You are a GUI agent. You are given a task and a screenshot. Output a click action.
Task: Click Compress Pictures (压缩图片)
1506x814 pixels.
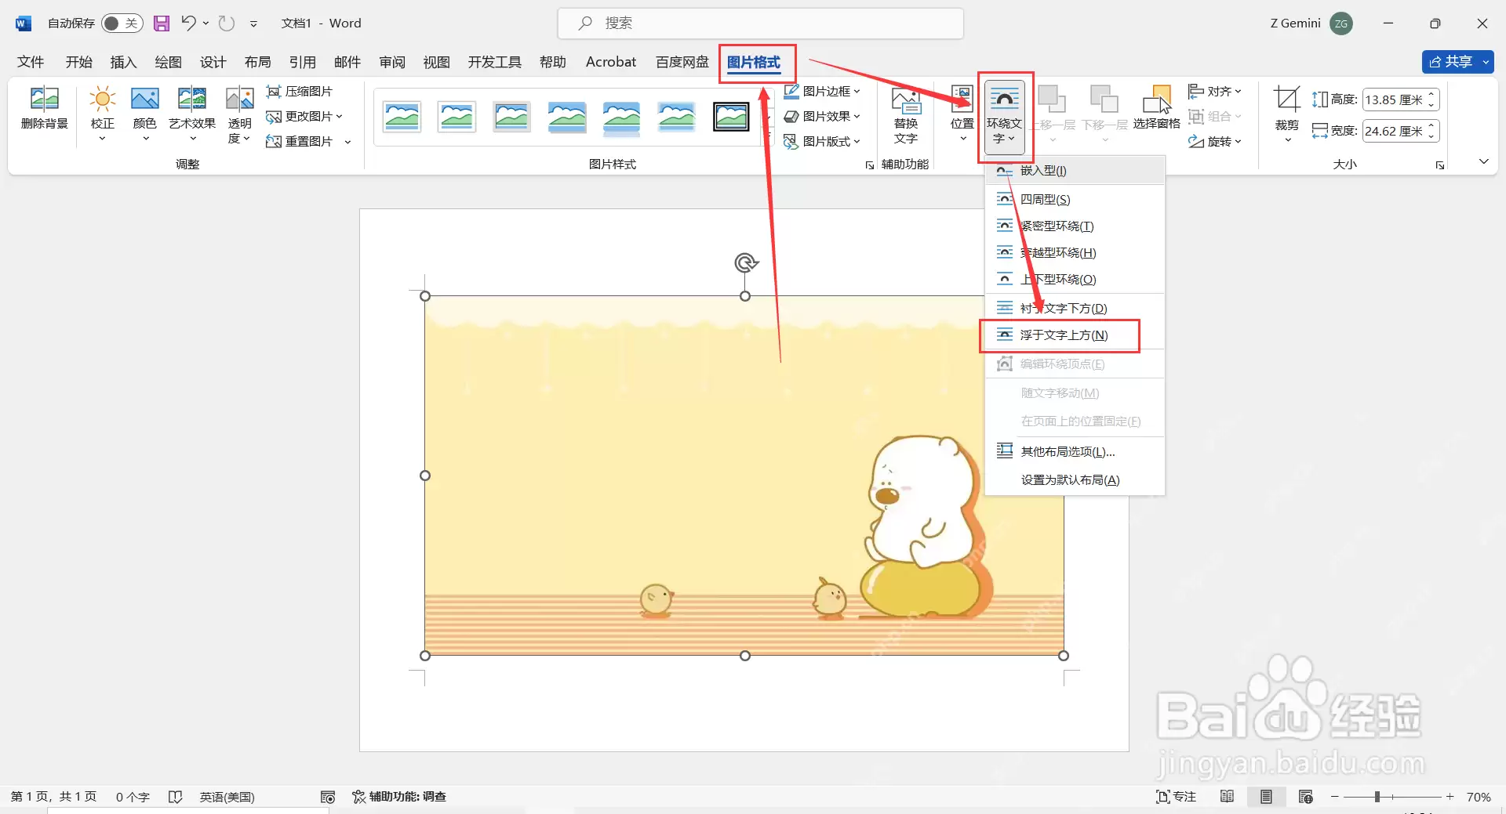pyautogui.click(x=300, y=92)
